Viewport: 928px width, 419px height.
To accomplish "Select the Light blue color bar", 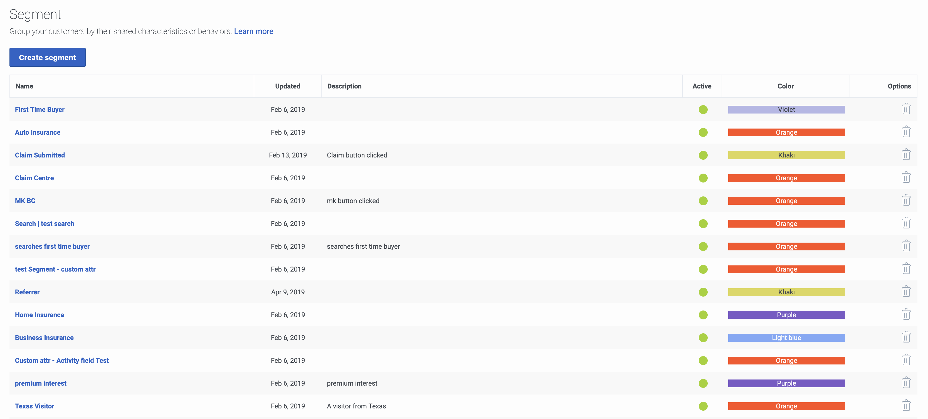I will (786, 337).
